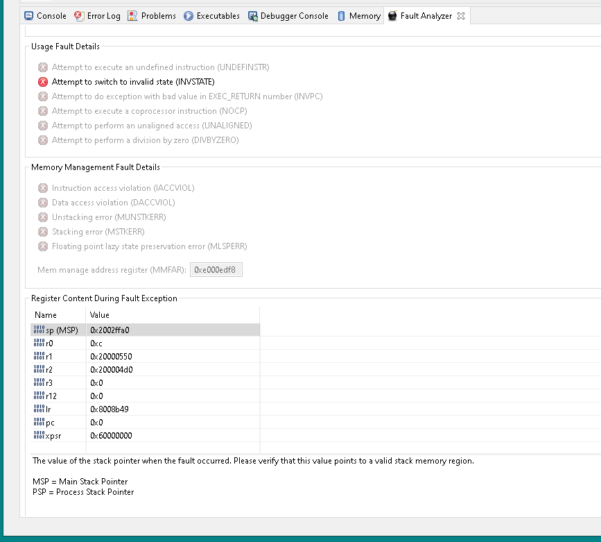Select the r3 register row

[145, 382]
